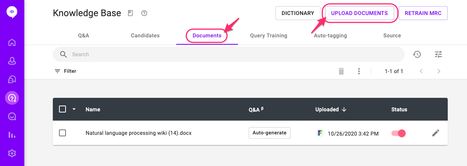Edit the document with pencil icon

[x=436, y=133]
